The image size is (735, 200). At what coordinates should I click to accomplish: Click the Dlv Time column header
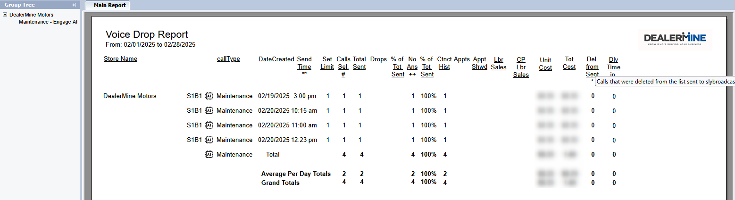click(x=614, y=67)
